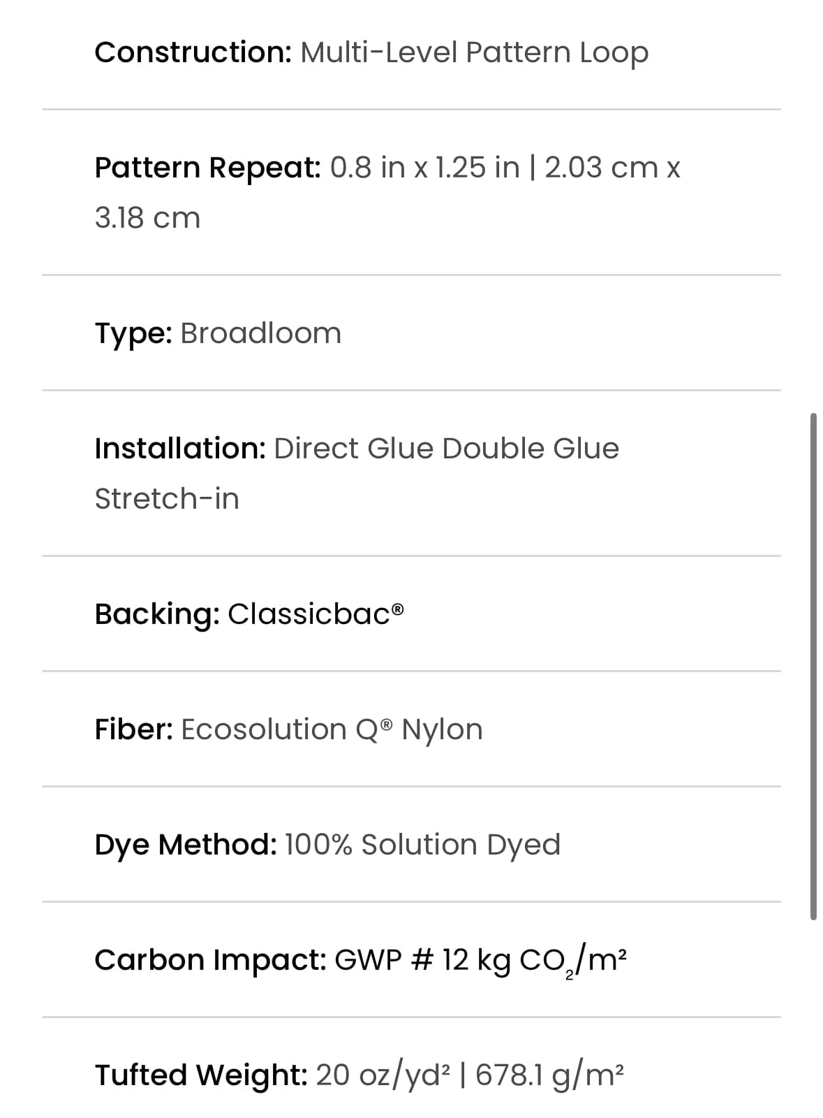Click the Fiber label
The height and width of the screenshot is (1118, 823).
134,729
